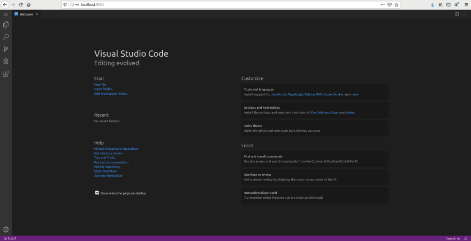The image size is (471, 241).
Task: Open Stack Overflow link
Action: (105, 171)
